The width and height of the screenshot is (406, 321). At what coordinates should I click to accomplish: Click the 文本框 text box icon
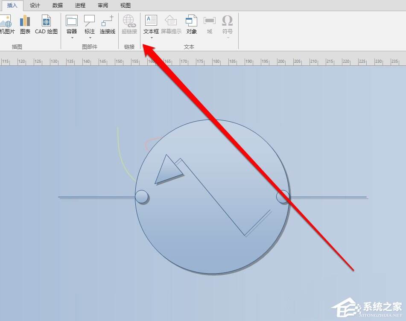point(151,21)
